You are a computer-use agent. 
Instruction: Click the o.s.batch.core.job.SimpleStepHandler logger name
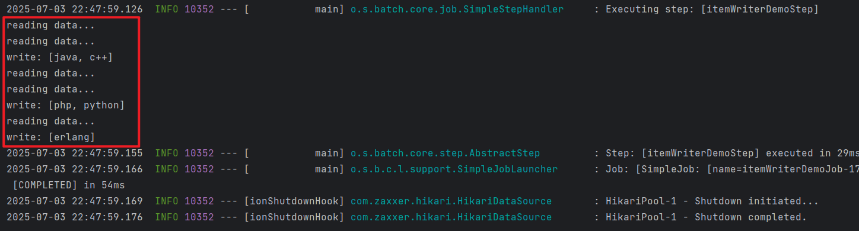click(457, 9)
